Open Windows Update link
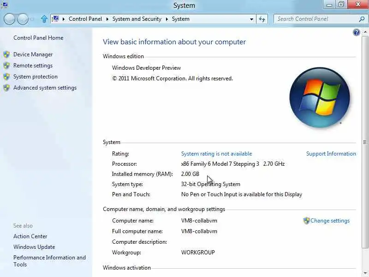 coord(34,247)
